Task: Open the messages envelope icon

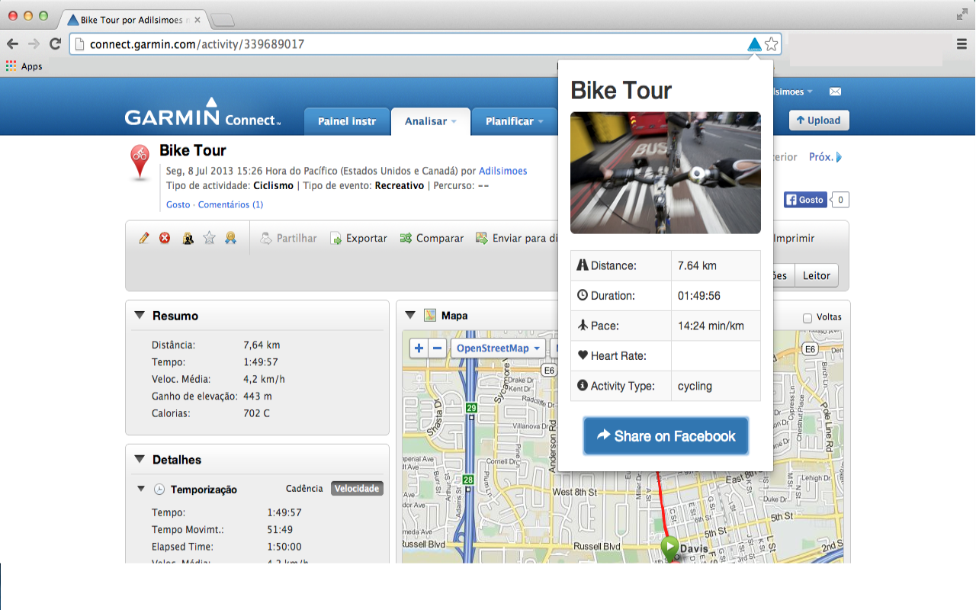Action: tap(835, 91)
